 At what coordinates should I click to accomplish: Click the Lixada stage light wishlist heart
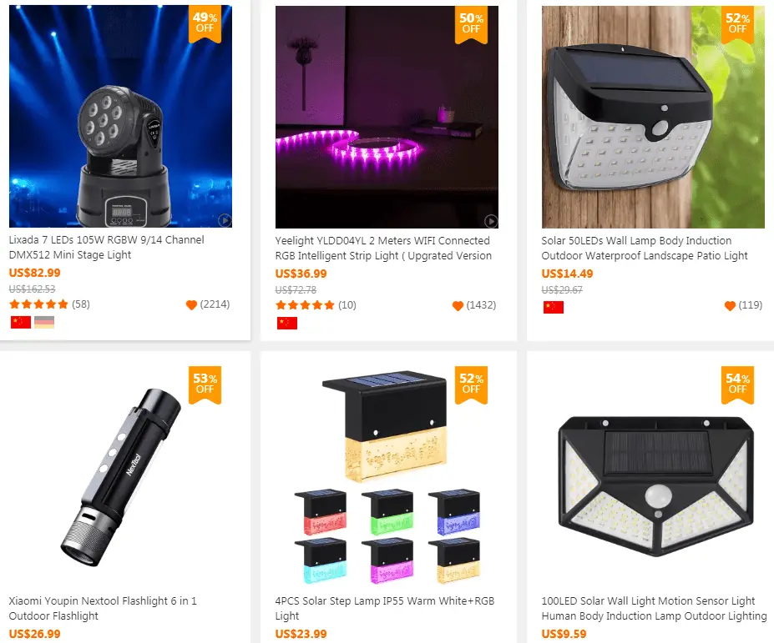pyautogui.click(x=191, y=304)
